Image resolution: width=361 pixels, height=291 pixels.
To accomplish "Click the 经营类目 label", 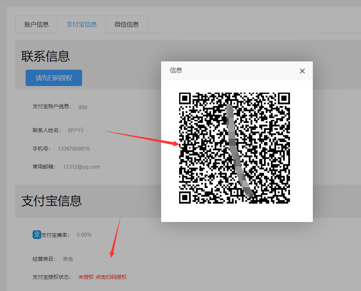I will click(x=44, y=259).
